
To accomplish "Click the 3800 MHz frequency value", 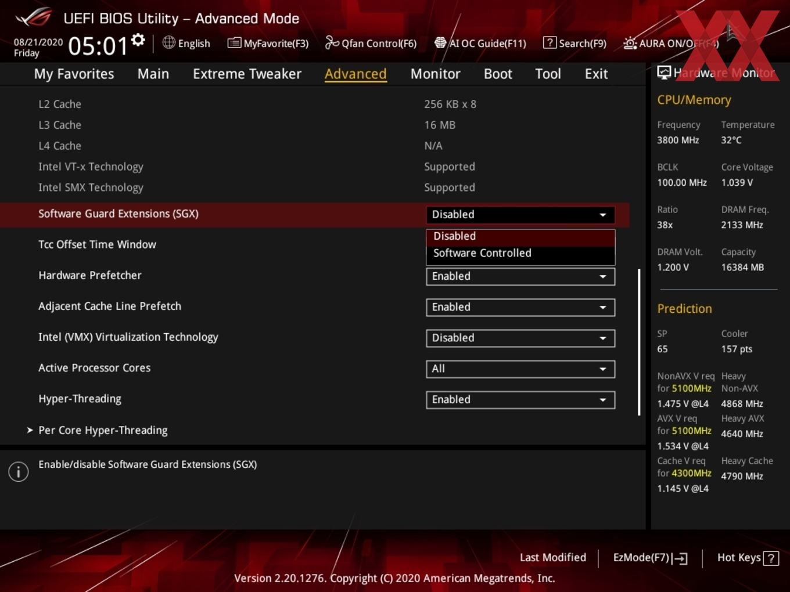I will coord(678,140).
